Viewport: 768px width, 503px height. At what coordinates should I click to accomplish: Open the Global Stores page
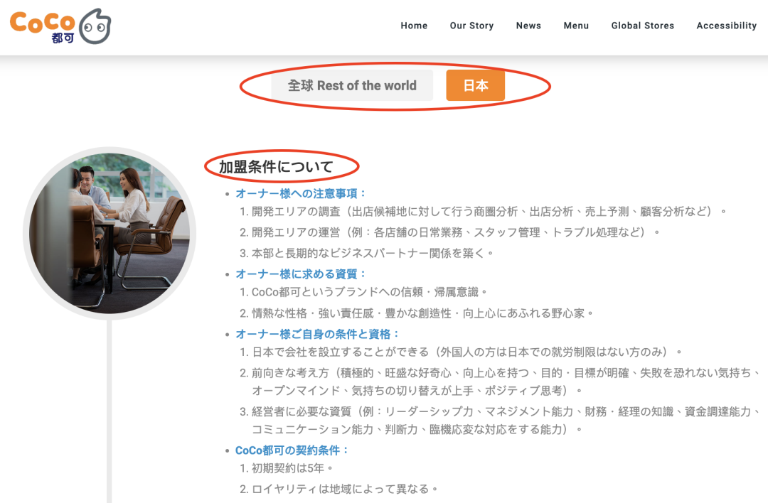pyautogui.click(x=642, y=26)
